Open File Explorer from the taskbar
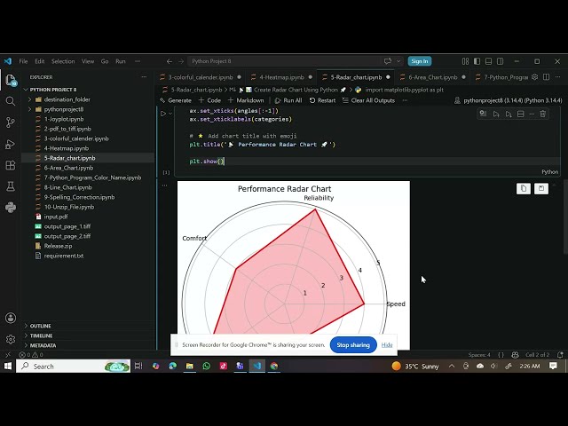Viewport: 568px width, 426px height. click(x=189, y=367)
